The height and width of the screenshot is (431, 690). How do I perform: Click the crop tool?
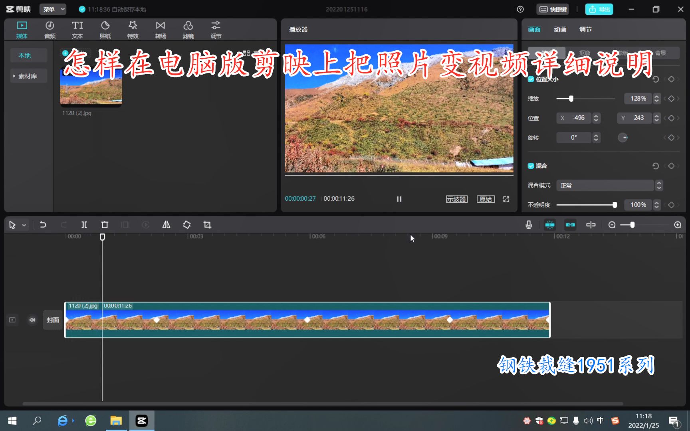(207, 225)
